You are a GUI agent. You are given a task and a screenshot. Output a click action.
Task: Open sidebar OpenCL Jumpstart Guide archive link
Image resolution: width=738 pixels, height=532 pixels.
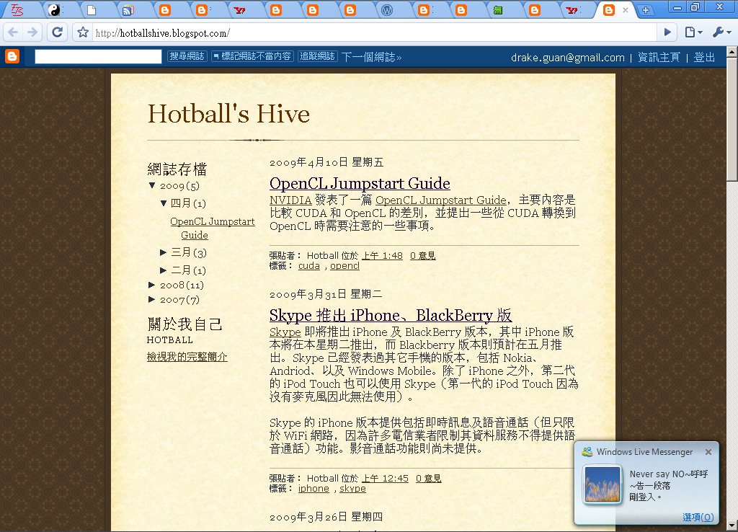pos(213,229)
